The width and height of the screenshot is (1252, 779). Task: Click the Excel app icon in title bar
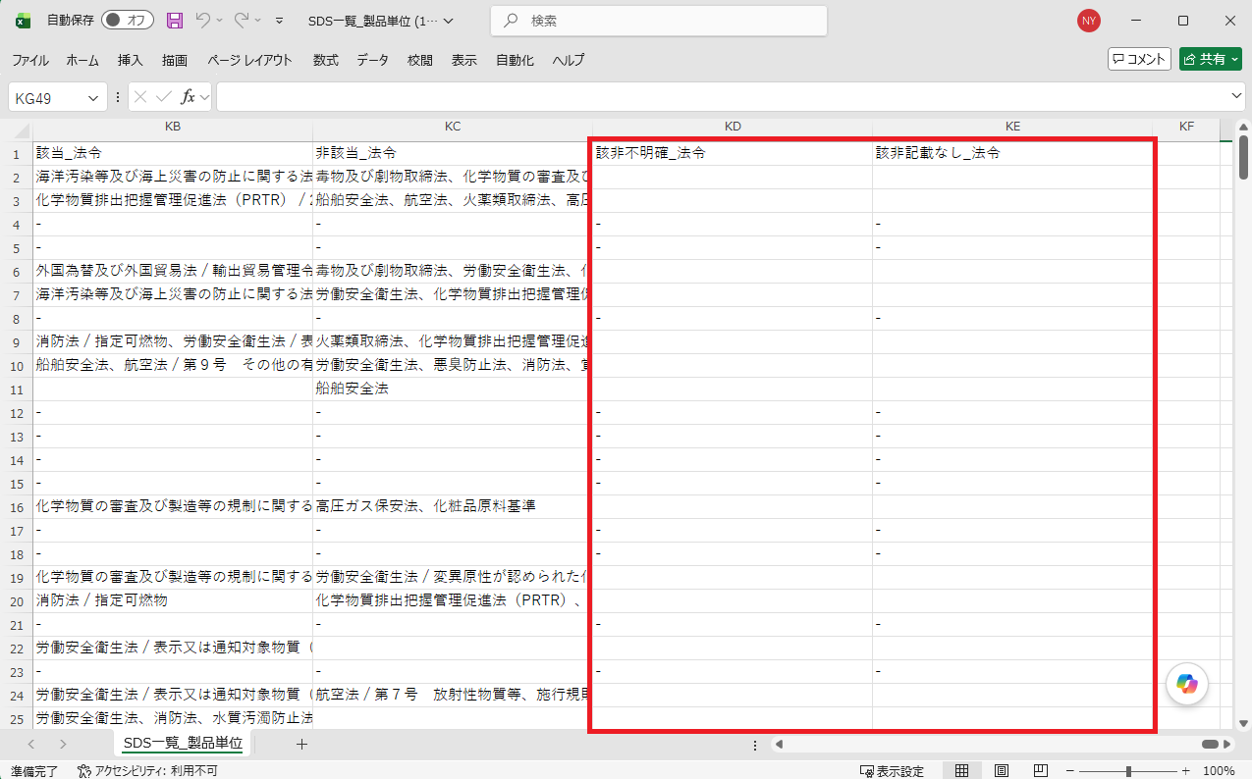click(x=23, y=21)
